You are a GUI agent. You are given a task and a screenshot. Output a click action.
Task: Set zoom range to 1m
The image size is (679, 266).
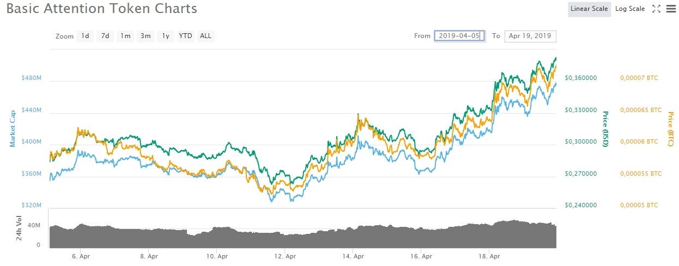pos(125,36)
